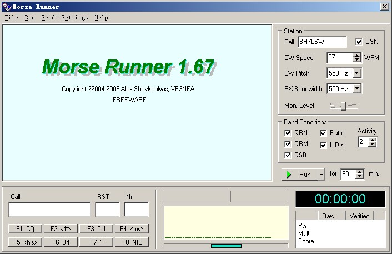Decrease run duration with down arrow
The width and height of the screenshot is (392, 254).
pos(359,176)
